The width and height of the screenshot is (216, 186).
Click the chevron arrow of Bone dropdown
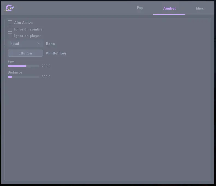tap(39, 44)
